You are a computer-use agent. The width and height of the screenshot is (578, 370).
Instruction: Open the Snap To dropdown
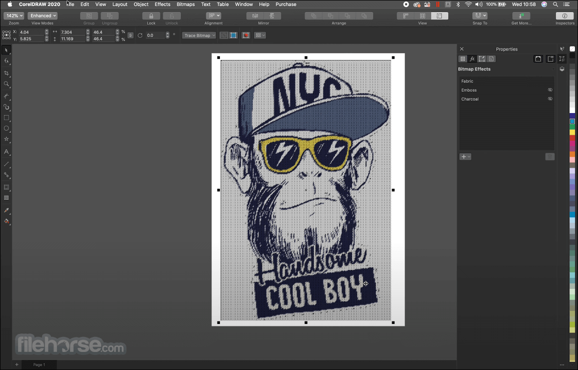[x=480, y=16]
